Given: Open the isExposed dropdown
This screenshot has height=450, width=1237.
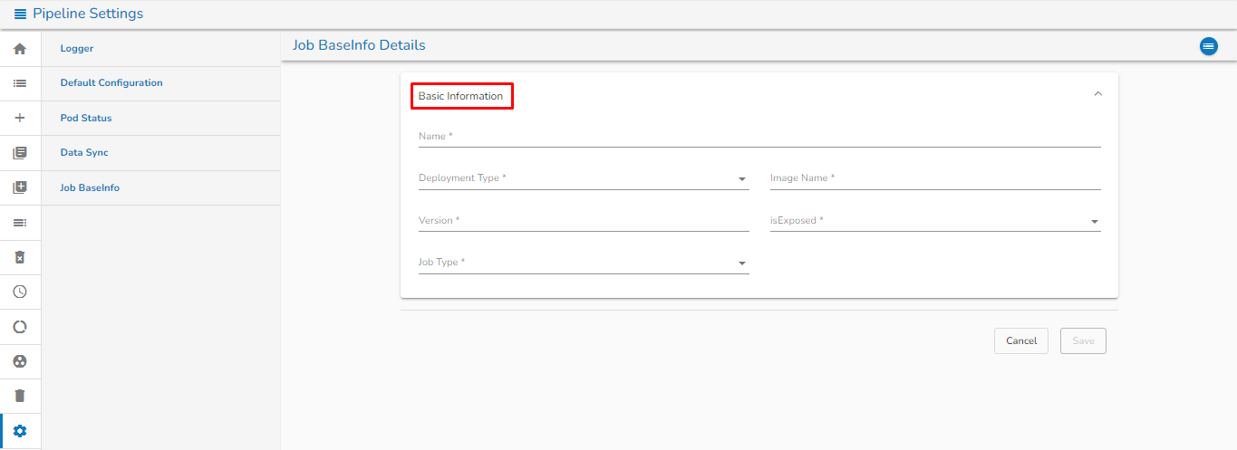Looking at the screenshot, I should coord(935,221).
